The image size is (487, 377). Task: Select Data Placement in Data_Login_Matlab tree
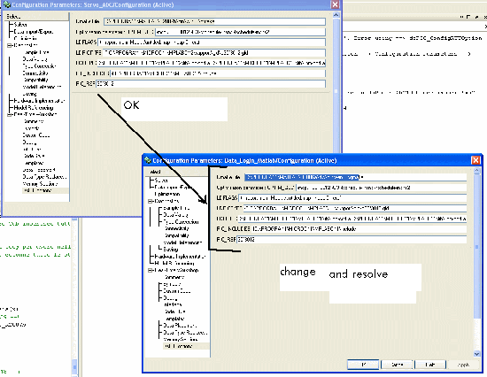click(180, 326)
